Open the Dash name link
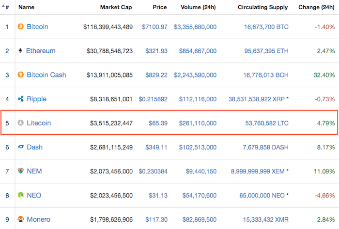The width and height of the screenshot is (339, 229). click(x=34, y=147)
